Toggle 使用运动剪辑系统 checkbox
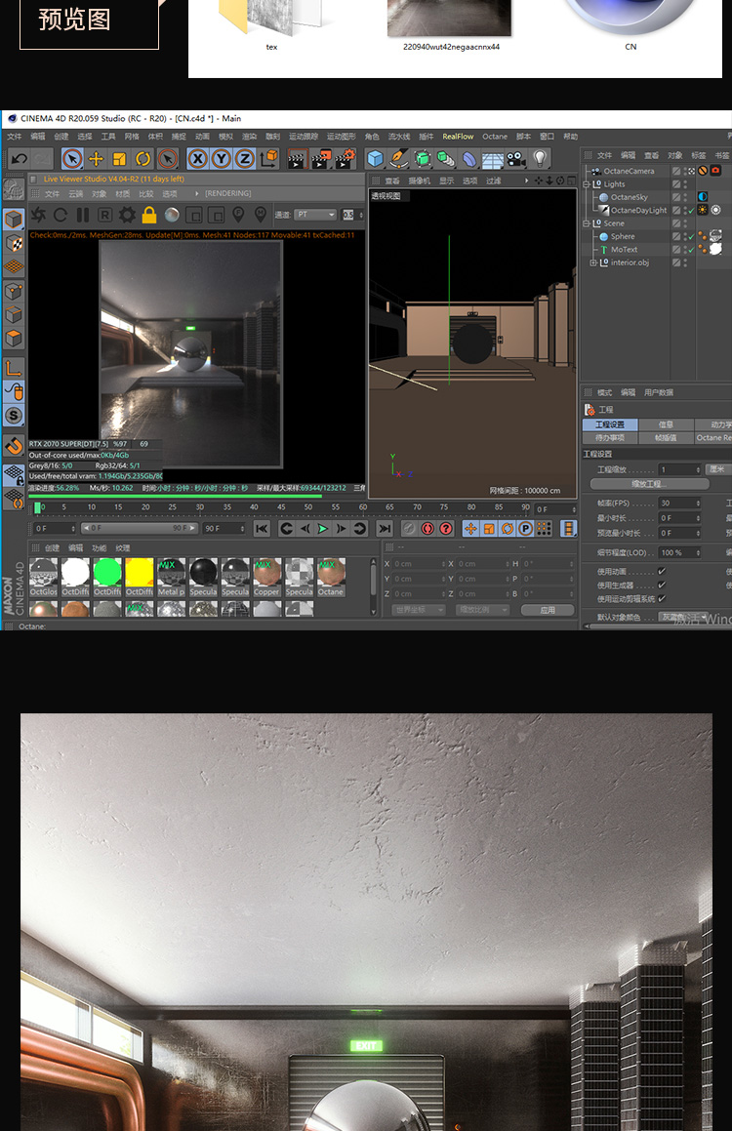The height and width of the screenshot is (1131, 732). [662, 599]
